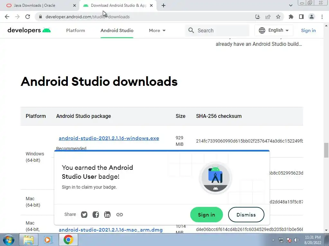The image size is (329, 246).
Task: Go back using the browser back arrow
Action: (7, 17)
